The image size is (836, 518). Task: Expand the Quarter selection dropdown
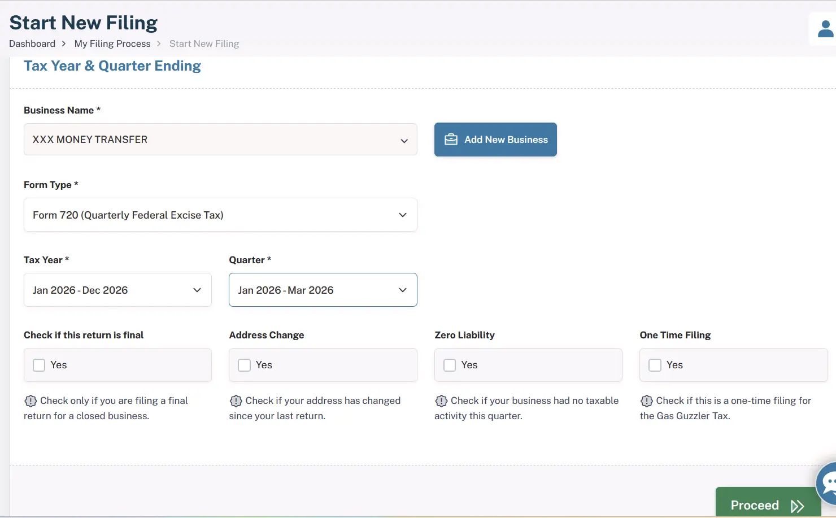(x=323, y=290)
